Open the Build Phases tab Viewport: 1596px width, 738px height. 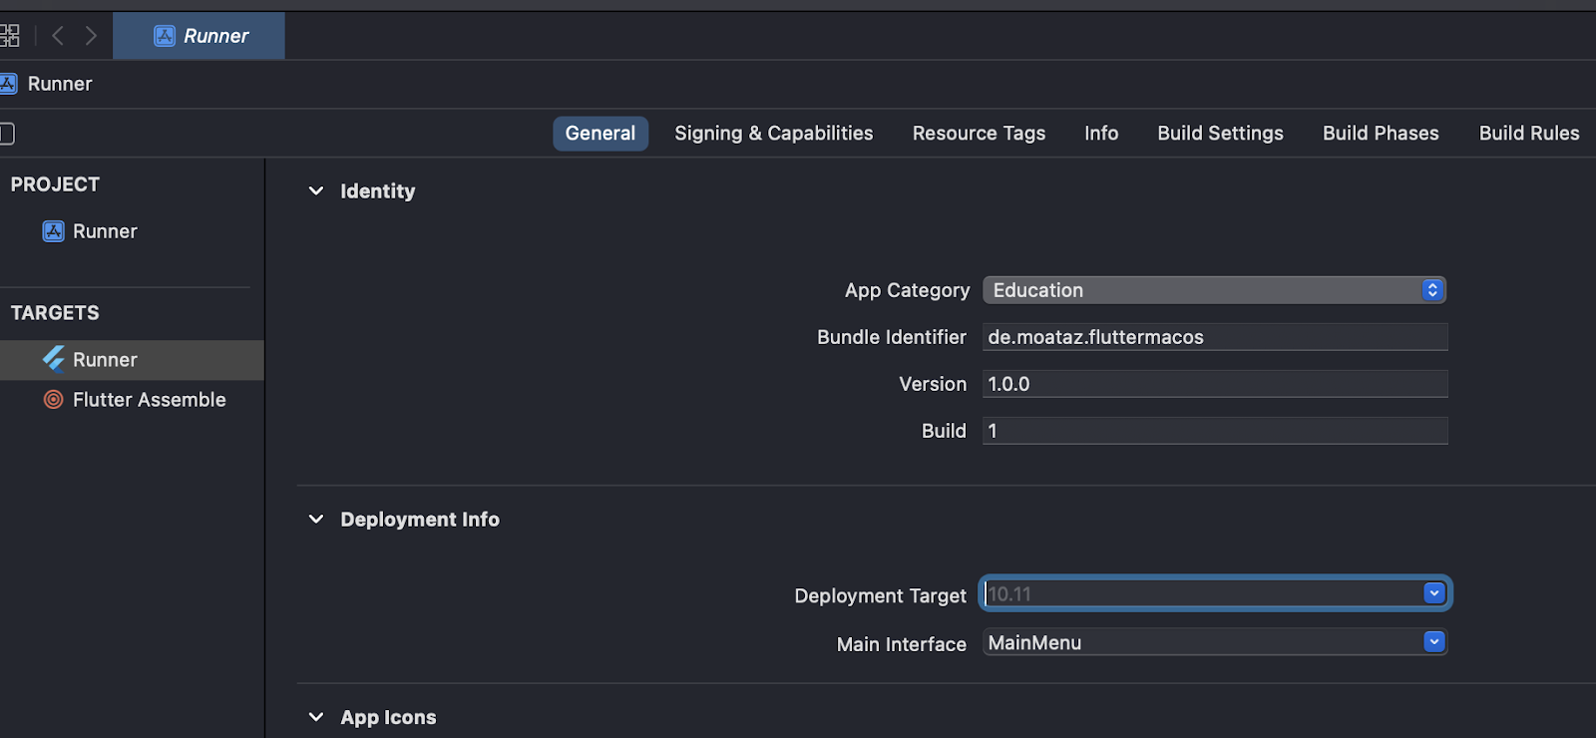point(1381,134)
